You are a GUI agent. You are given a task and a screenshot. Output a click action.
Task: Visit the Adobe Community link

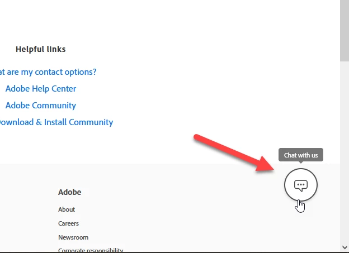pos(41,105)
